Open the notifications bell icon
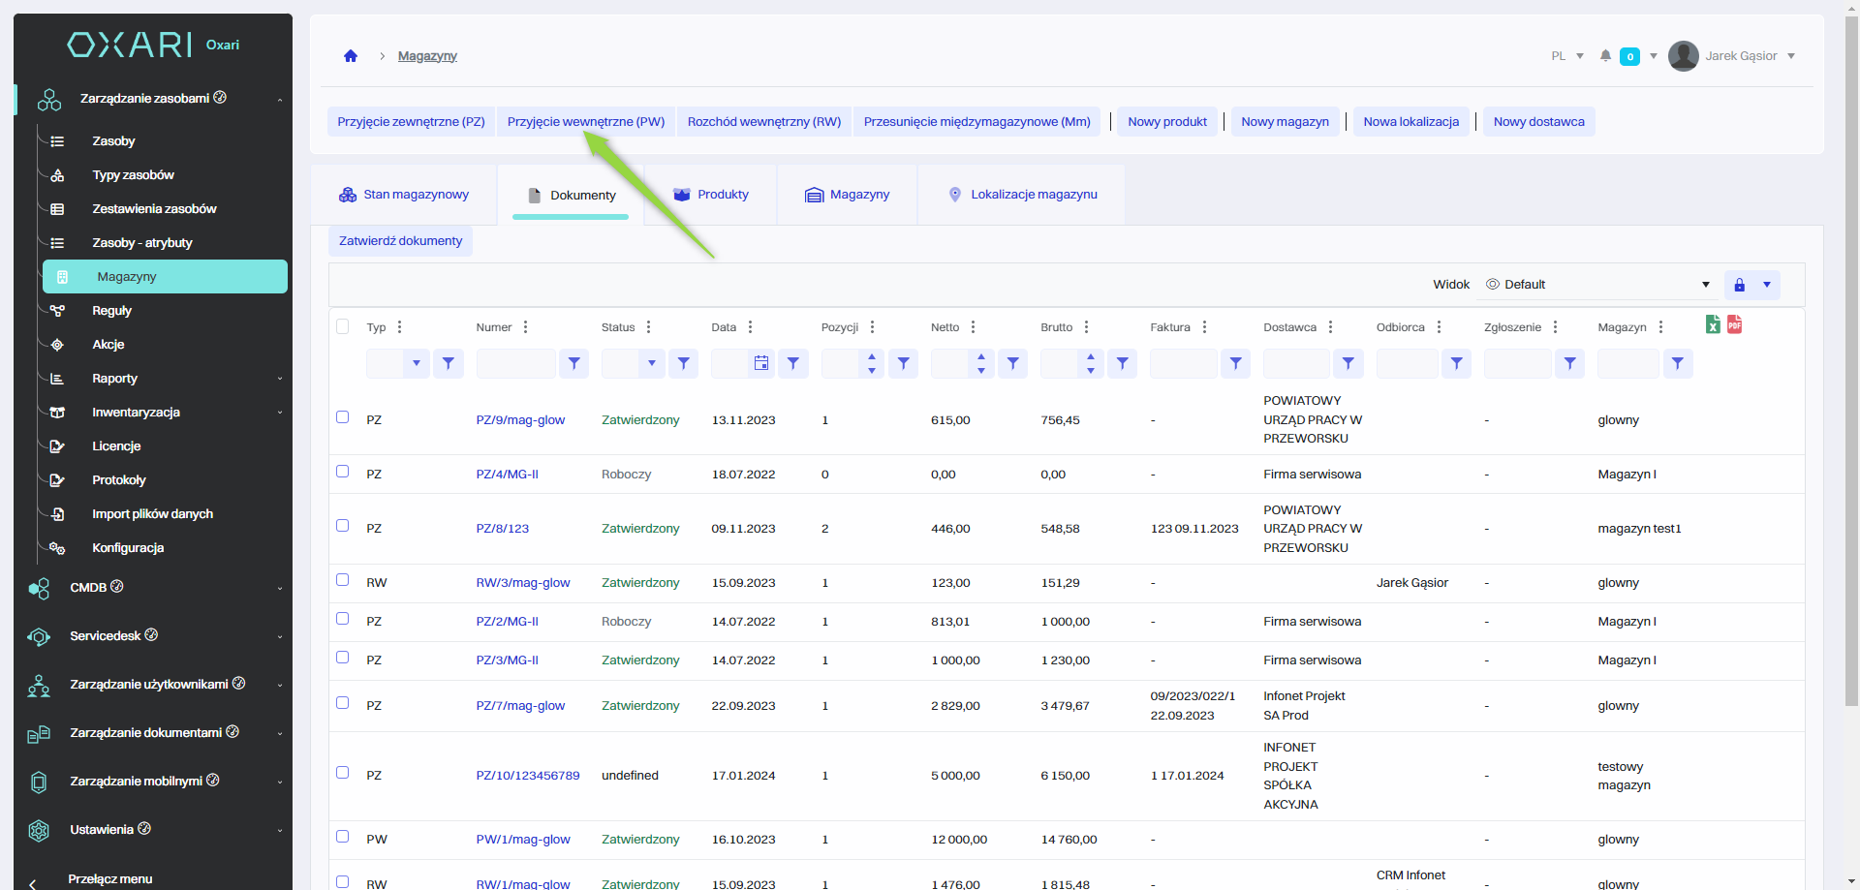 [x=1605, y=56]
